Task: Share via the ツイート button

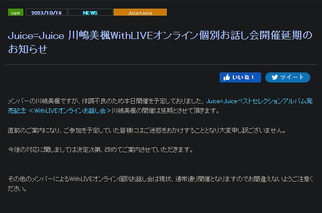Action: pos(288,77)
